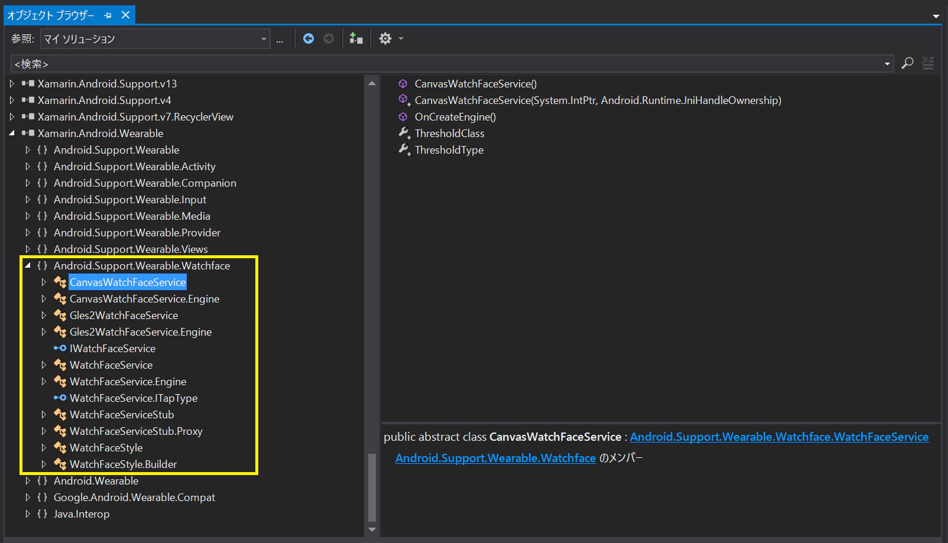Select the WatchFaceService.ITapType interface
This screenshot has height=543, width=948.
point(134,398)
